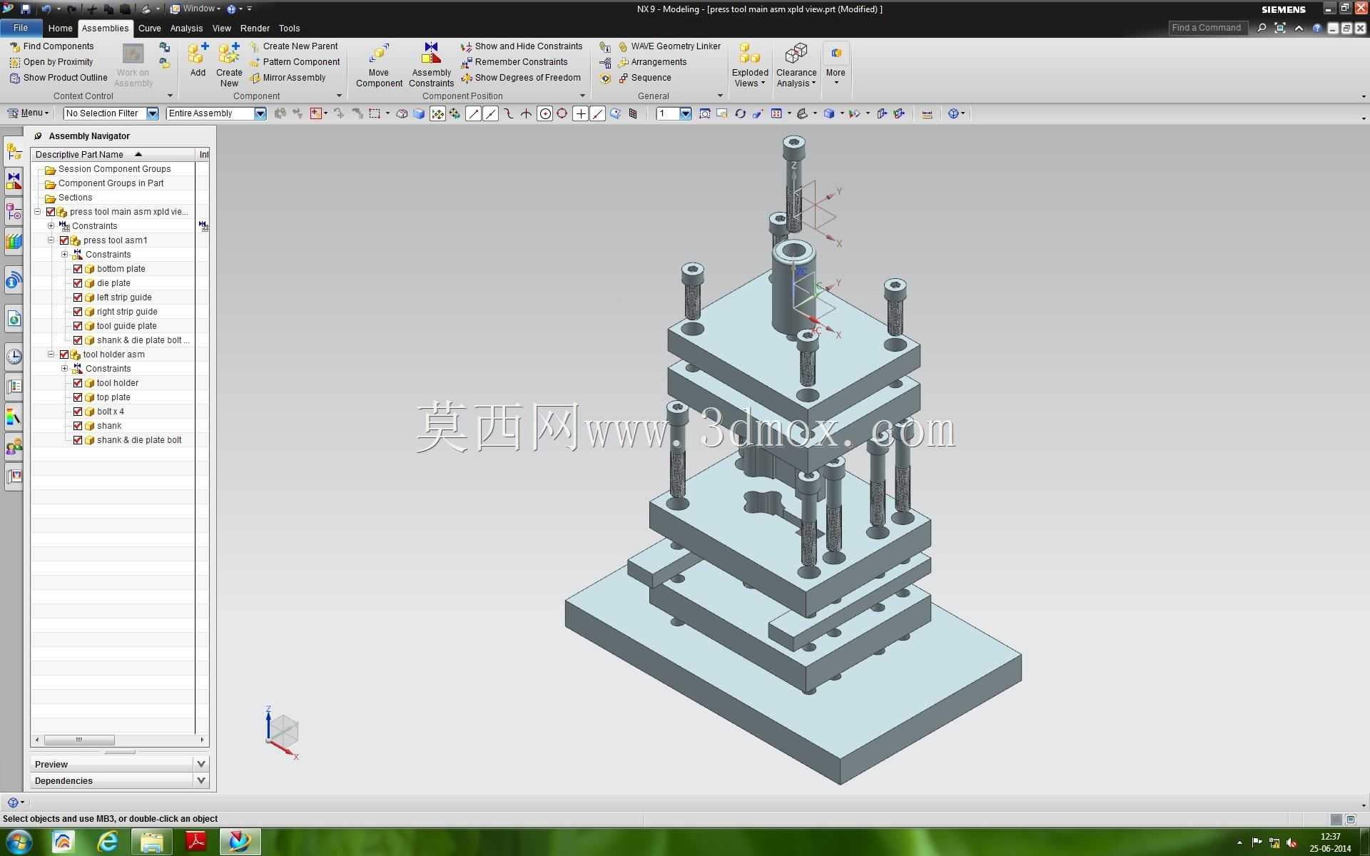Click the Arrangements tool
Image resolution: width=1370 pixels, height=856 pixels.
pyautogui.click(x=652, y=62)
